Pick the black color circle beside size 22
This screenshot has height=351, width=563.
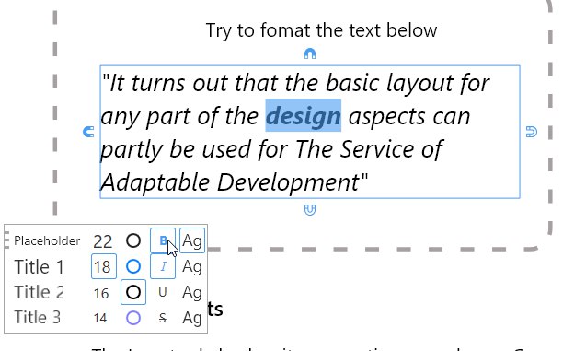[133, 240]
